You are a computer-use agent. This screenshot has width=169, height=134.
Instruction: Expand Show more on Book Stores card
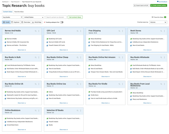[147, 50]
